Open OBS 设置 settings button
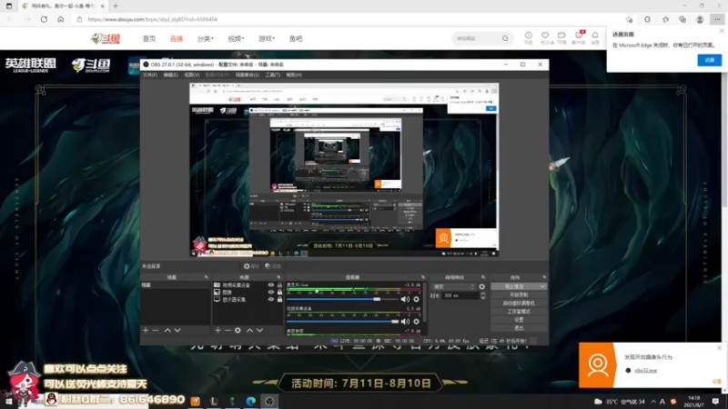The image size is (728, 409). [519, 320]
